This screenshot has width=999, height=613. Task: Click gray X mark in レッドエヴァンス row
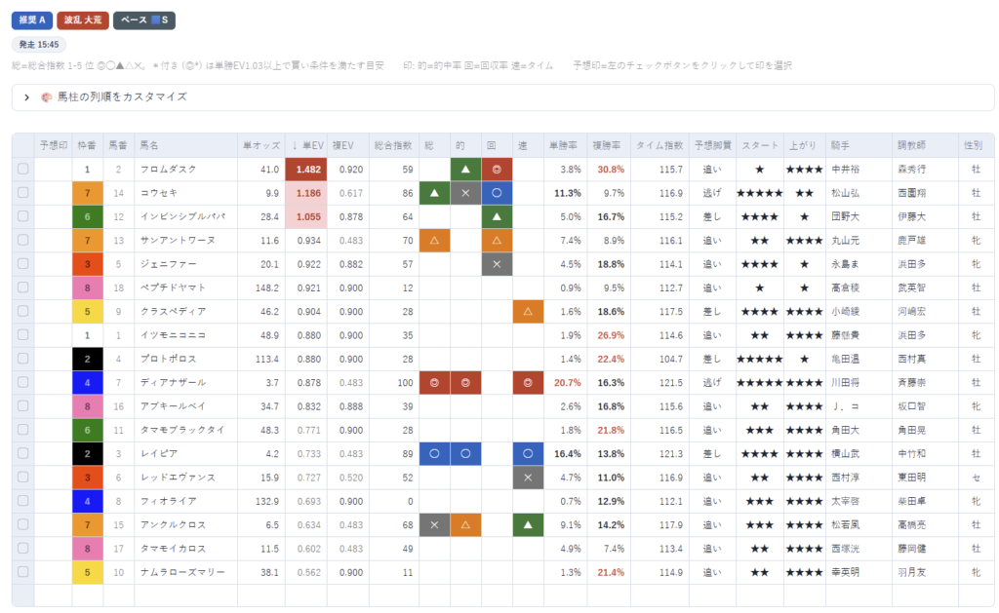point(528,478)
